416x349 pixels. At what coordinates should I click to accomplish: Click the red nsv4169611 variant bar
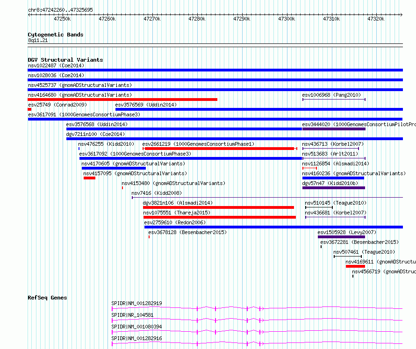356,266
